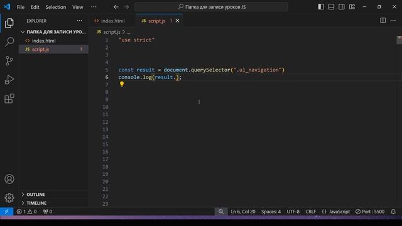This screenshot has width=402, height=226.
Task: Click querySelector on line 5
Action: click(210, 70)
